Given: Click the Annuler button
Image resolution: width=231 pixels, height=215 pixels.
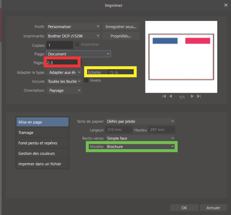Looking at the screenshot, I should pos(213,208).
